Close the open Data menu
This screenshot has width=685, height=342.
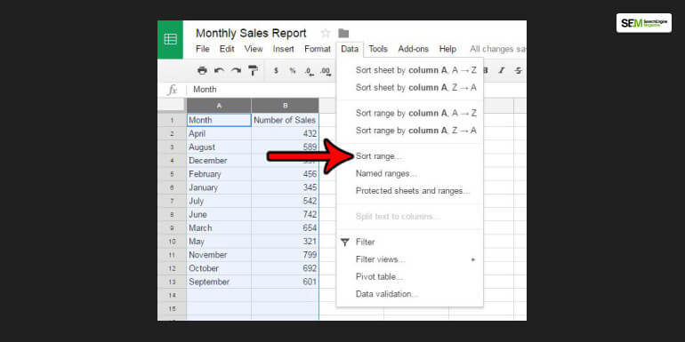(x=350, y=49)
